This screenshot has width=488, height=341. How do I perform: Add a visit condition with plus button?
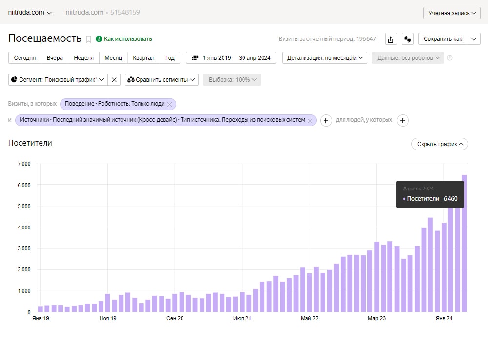(326, 120)
